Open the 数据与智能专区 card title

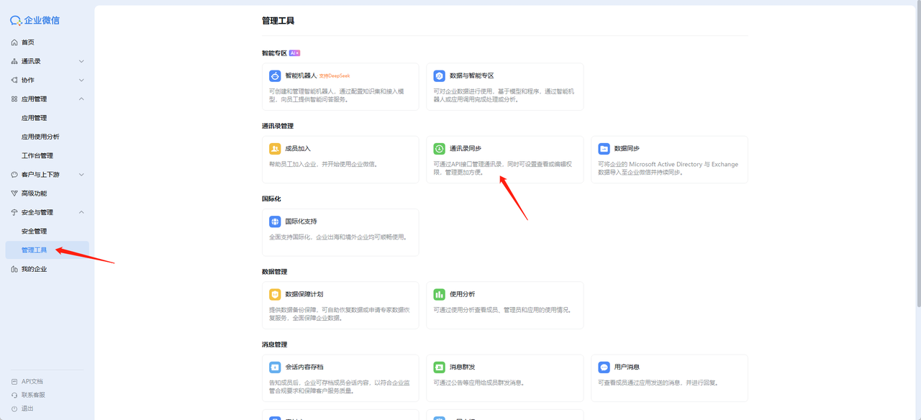click(472, 76)
